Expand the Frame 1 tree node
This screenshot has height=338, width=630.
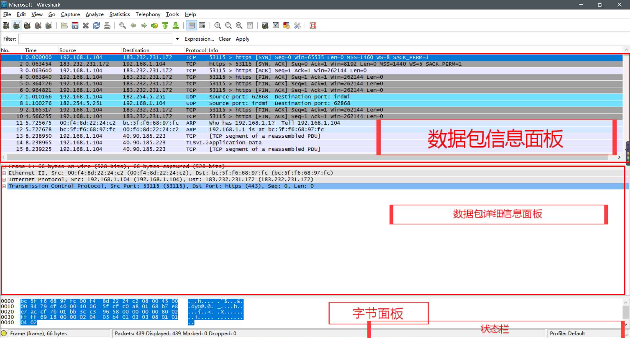point(4,167)
